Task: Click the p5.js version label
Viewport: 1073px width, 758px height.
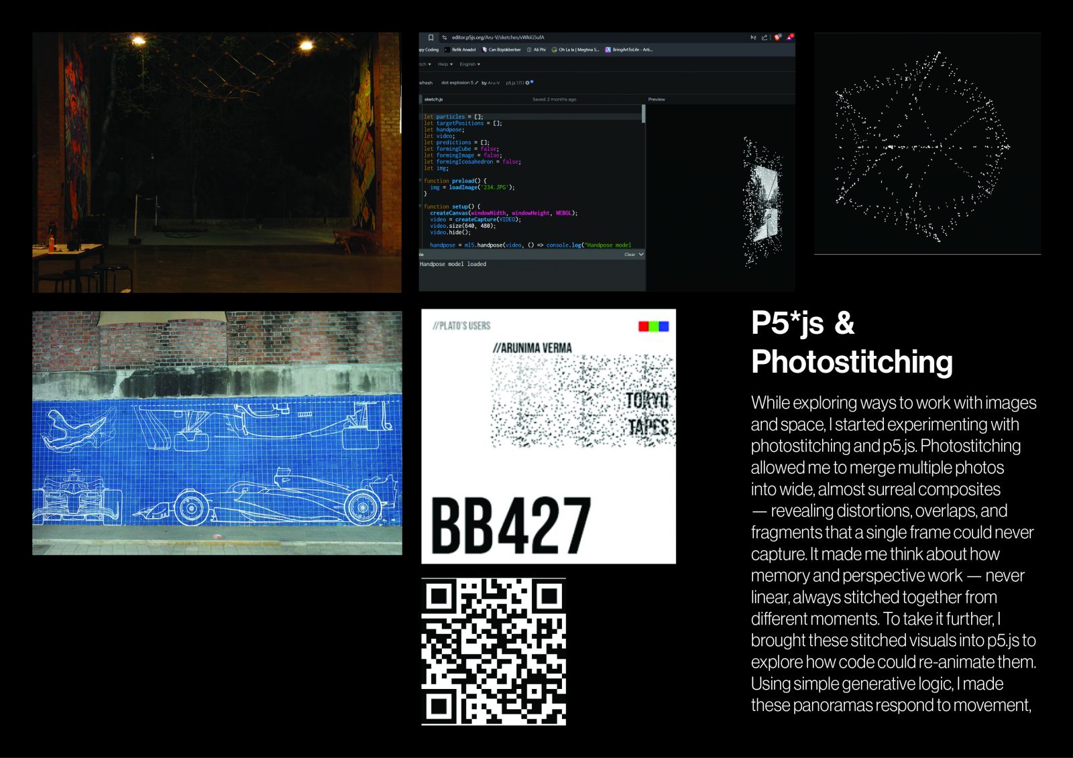Action: 514,83
